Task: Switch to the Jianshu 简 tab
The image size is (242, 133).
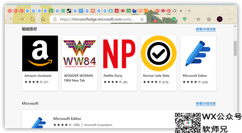Action: (93, 11)
